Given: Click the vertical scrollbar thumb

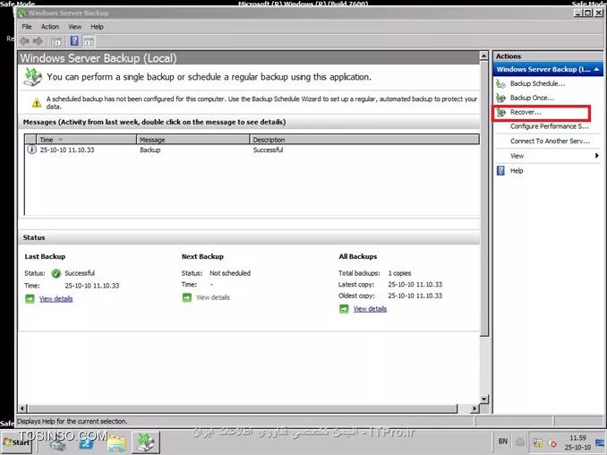Looking at the screenshot, I should tap(483, 198).
